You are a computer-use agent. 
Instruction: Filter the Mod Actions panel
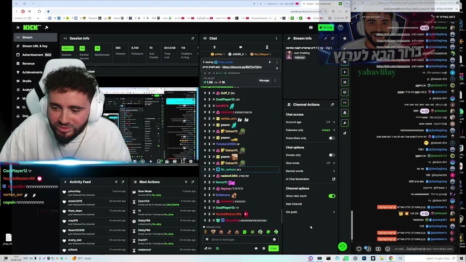(186, 182)
